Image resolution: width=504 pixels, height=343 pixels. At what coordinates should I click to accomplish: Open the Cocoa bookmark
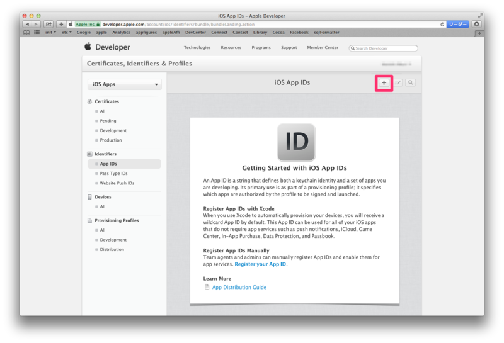click(x=278, y=33)
